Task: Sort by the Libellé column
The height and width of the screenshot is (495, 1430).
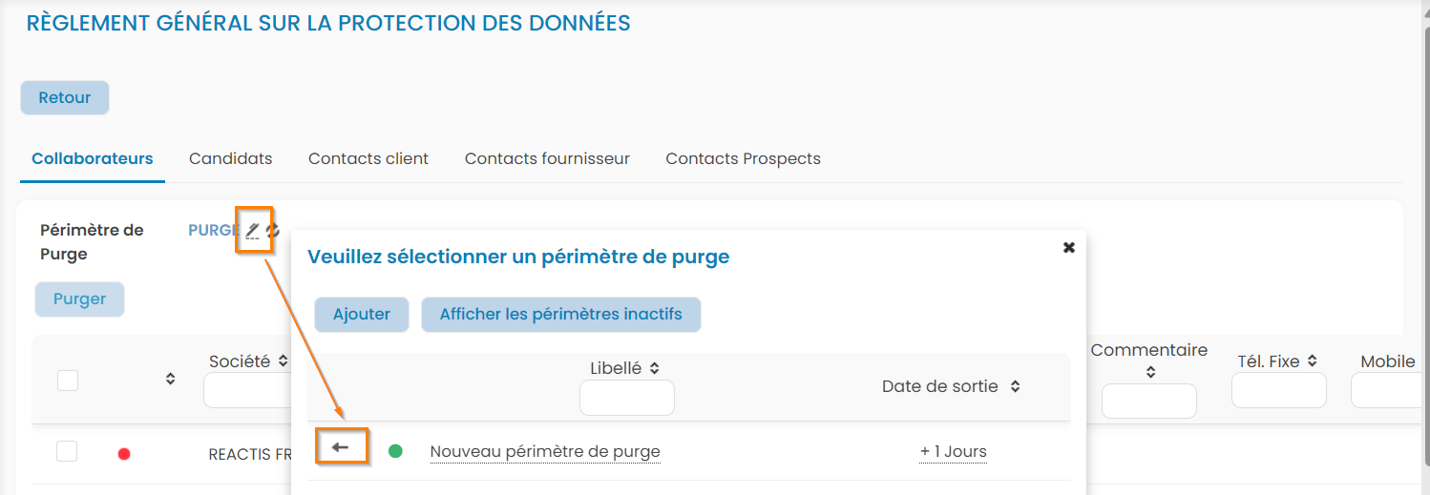Action: 655,368
